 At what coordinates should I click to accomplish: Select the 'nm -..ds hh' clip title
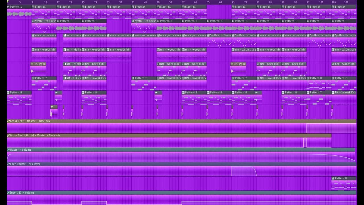click(74, 50)
